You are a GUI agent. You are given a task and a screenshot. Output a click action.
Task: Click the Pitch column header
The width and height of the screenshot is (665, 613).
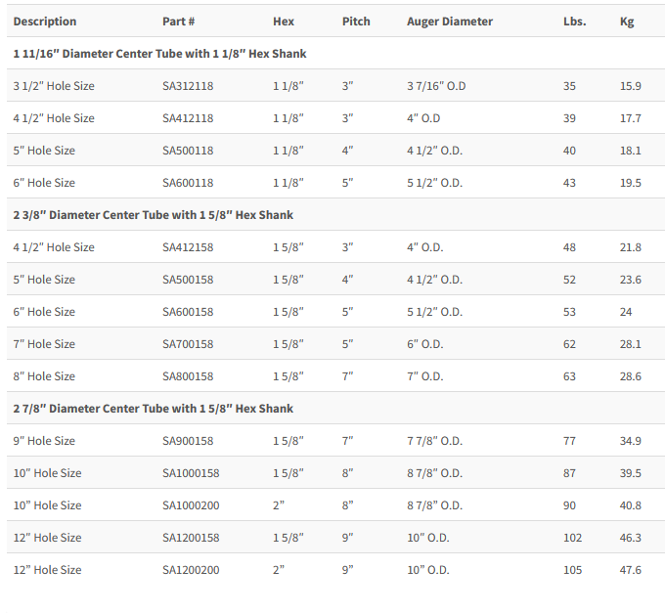click(356, 22)
